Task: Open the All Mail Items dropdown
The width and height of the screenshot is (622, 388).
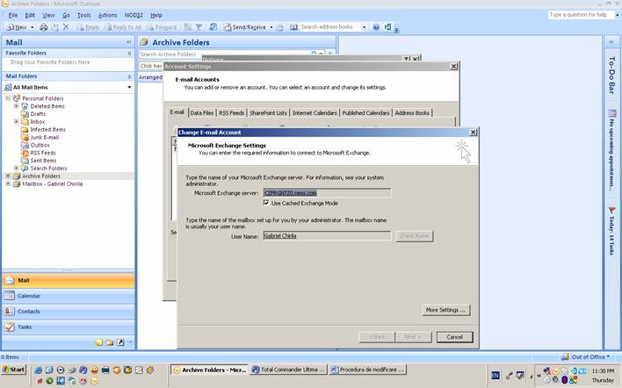Action: pos(69,87)
